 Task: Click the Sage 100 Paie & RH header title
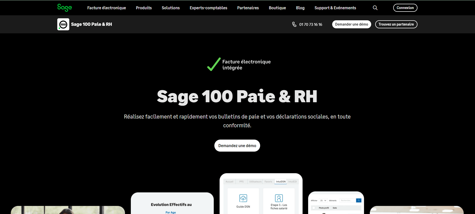[92, 24]
